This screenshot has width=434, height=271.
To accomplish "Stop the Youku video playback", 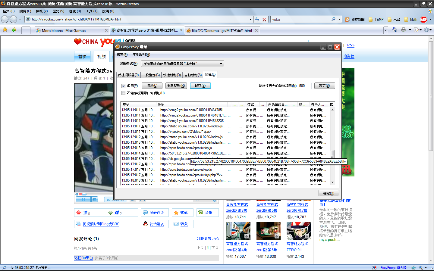I will (x=95, y=199).
